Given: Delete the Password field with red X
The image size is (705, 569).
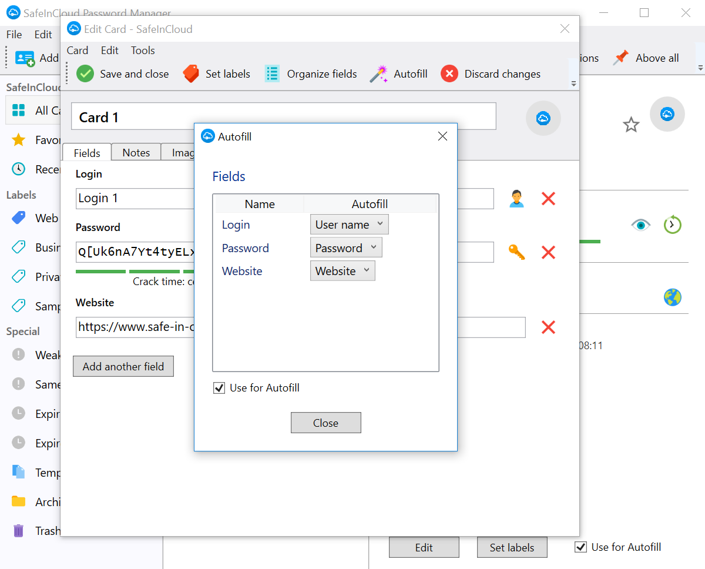Looking at the screenshot, I should click(548, 252).
